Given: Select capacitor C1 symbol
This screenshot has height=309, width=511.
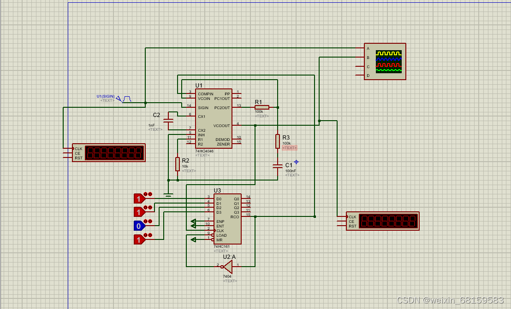Looking at the screenshot, I should coord(277,166).
